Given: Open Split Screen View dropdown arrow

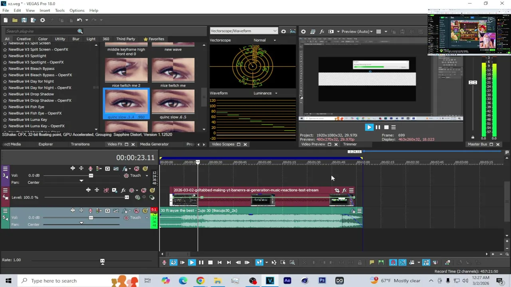Looking at the screenshot, I should (x=338, y=31).
